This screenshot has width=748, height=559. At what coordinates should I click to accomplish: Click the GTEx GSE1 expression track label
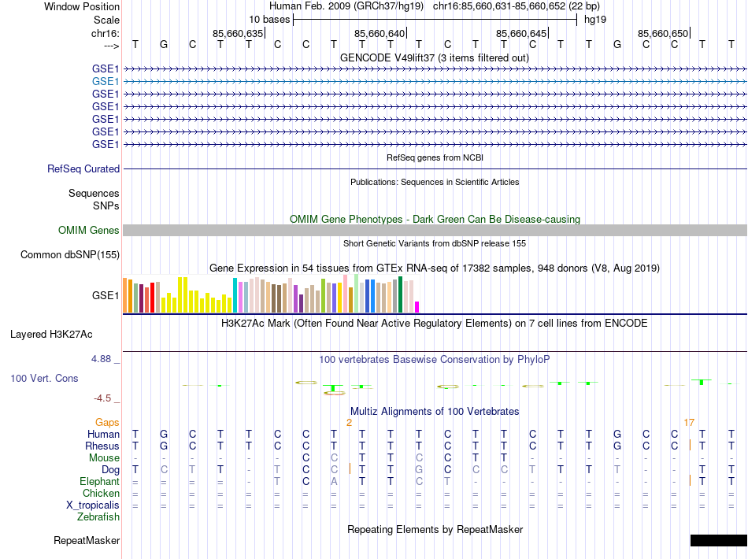pyautogui.click(x=106, y=296)
